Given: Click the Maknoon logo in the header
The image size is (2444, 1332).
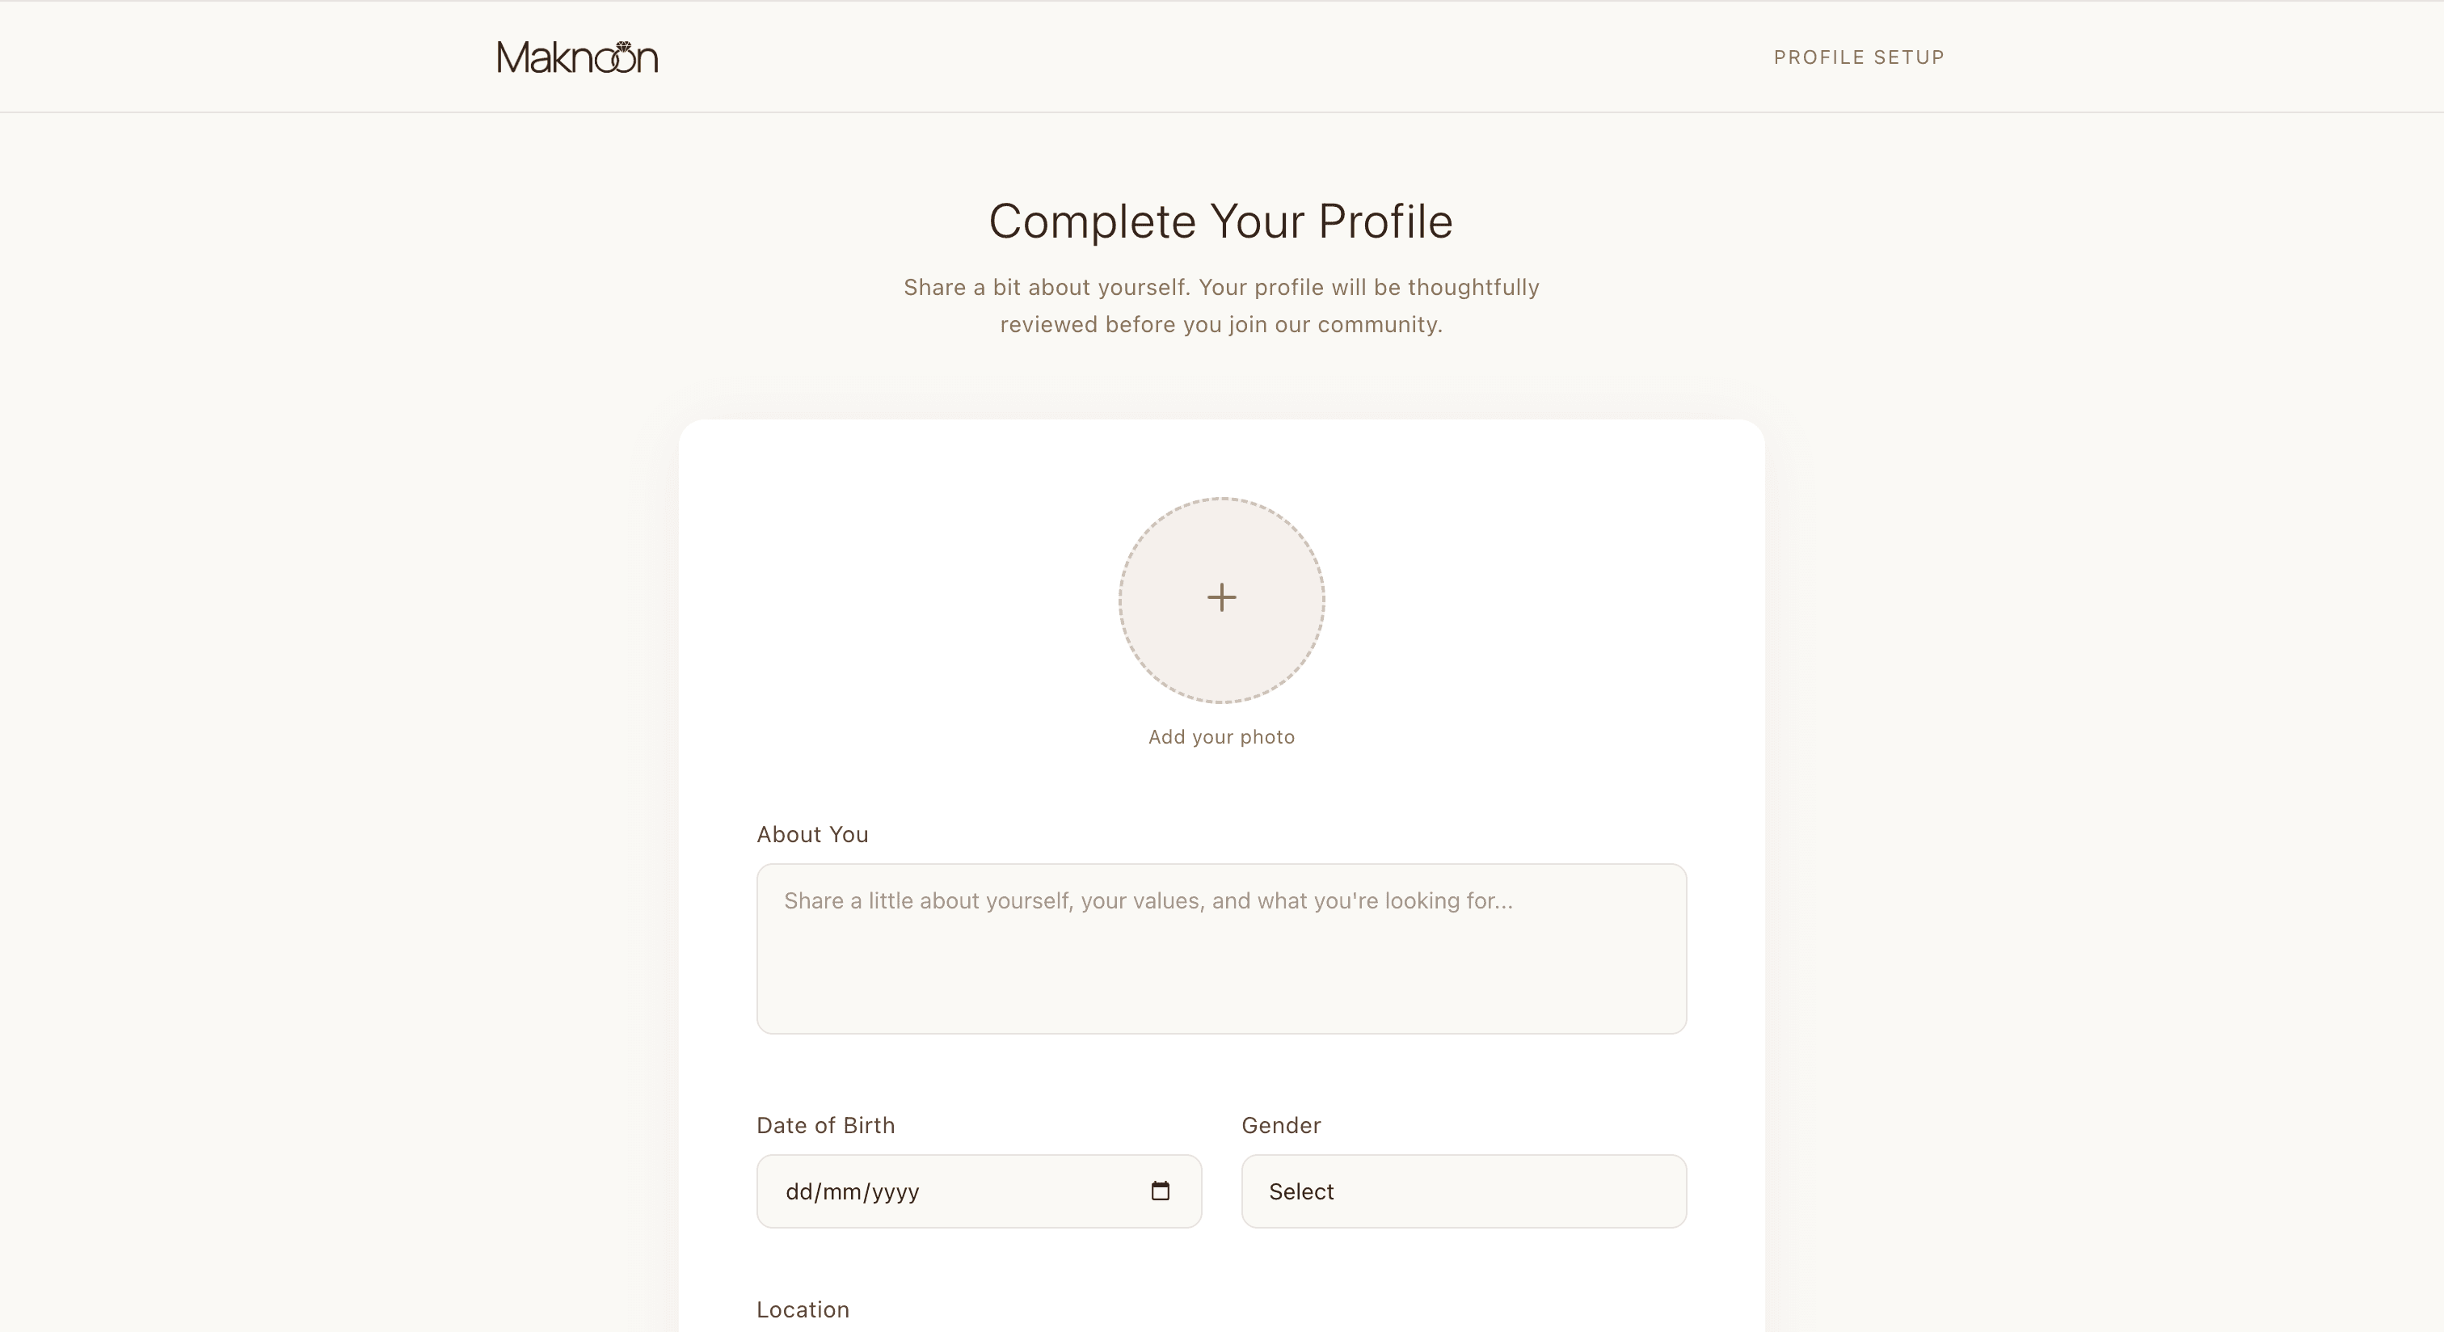Looking at the screenshot, I should click(x=577, y=57).
